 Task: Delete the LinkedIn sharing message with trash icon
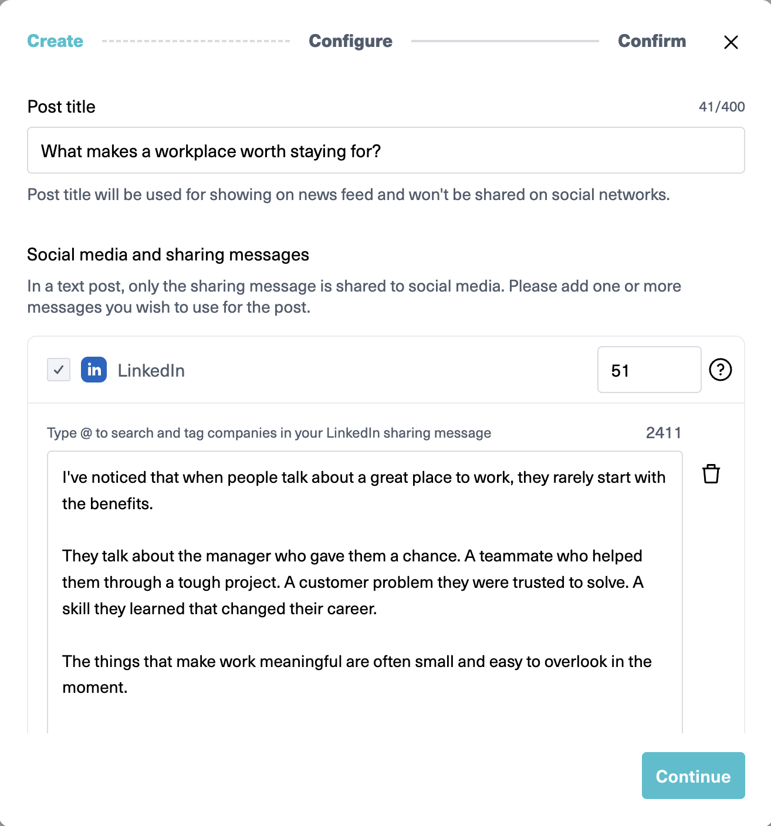[711, 474]
